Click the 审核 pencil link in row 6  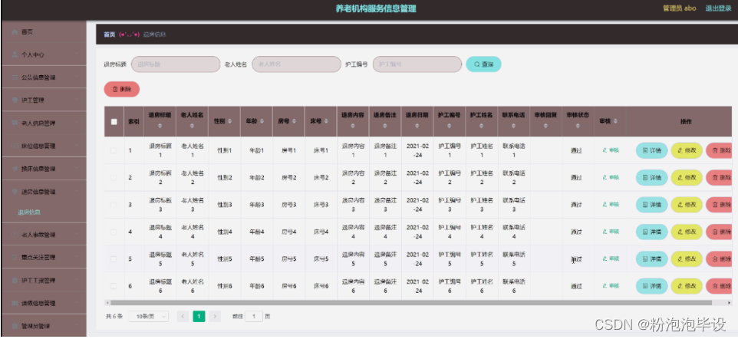click(x=611, y=286)
